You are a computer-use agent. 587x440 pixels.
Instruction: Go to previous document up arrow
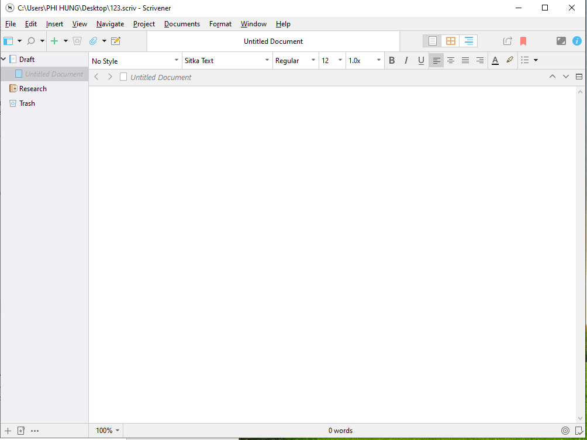(x=552, y=77)
